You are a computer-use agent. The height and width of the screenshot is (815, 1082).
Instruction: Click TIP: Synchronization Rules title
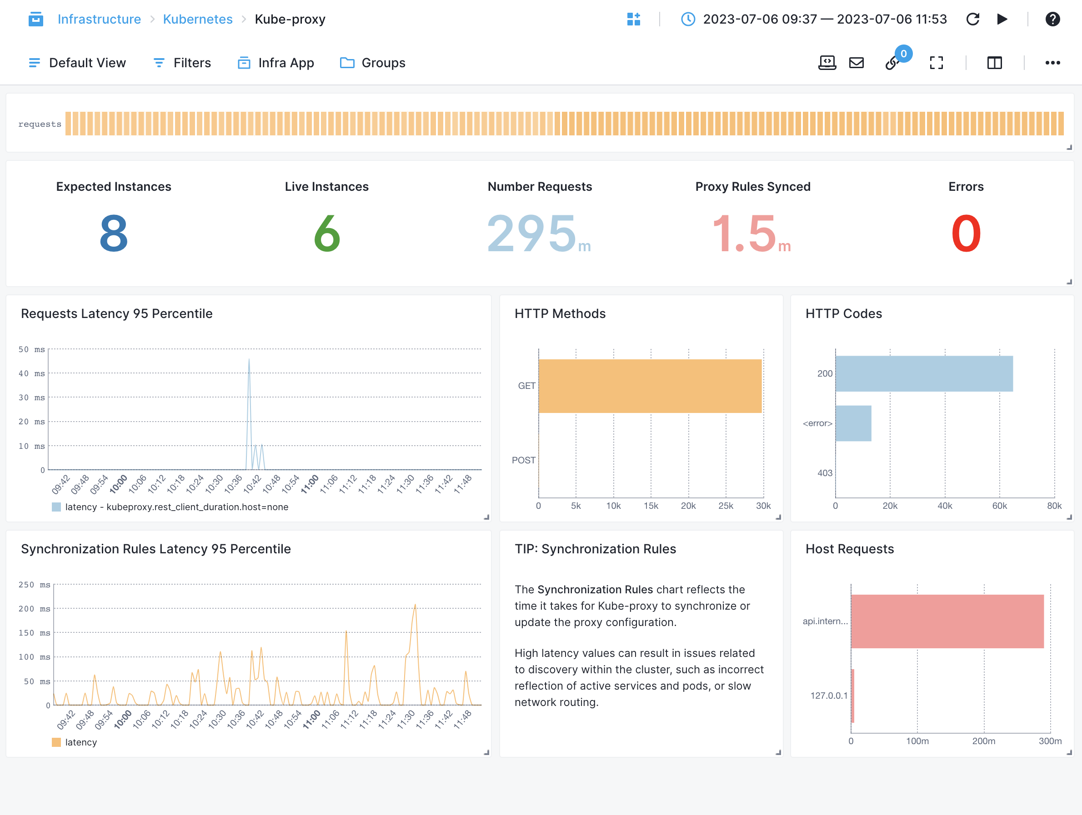pos(595,548)
